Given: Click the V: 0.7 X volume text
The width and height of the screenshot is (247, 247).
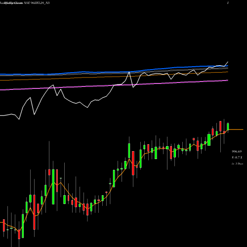Looking at the screenshot, I should pyautogui.click(x=237, y=158).
